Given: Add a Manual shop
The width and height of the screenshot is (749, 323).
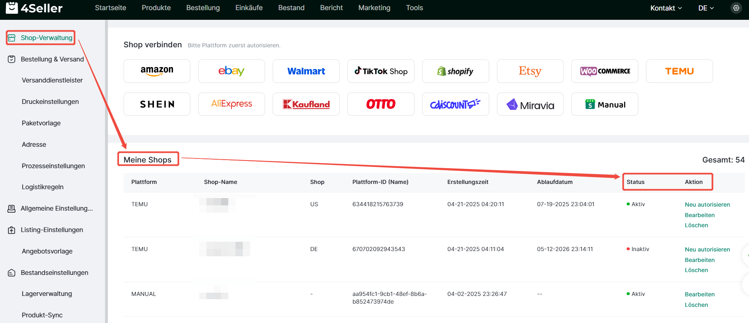Looking at the screenshot, I should tap(605, 104).
